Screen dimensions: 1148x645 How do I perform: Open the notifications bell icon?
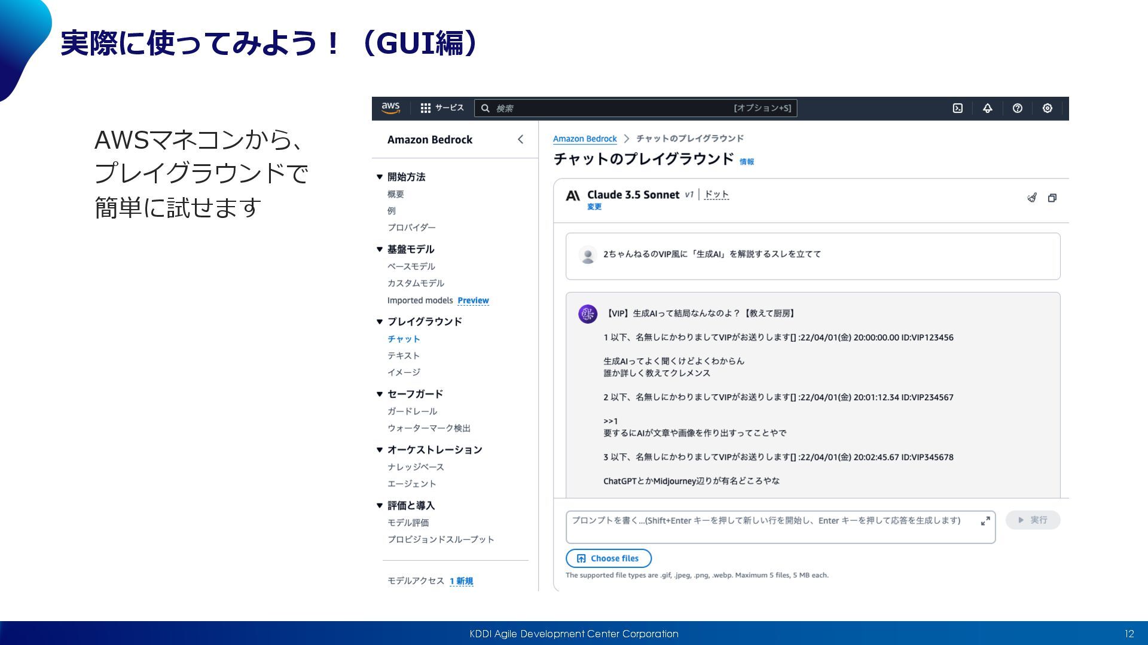coord(987,108)
